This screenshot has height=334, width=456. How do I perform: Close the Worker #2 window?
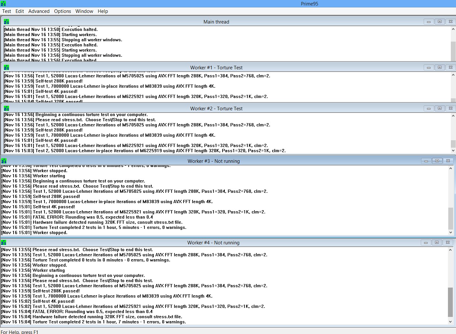[x=451, y=108]
